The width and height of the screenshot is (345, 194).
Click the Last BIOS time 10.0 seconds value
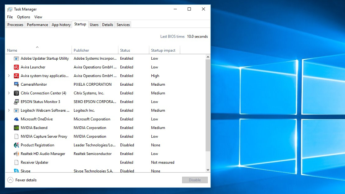point(197,36)
